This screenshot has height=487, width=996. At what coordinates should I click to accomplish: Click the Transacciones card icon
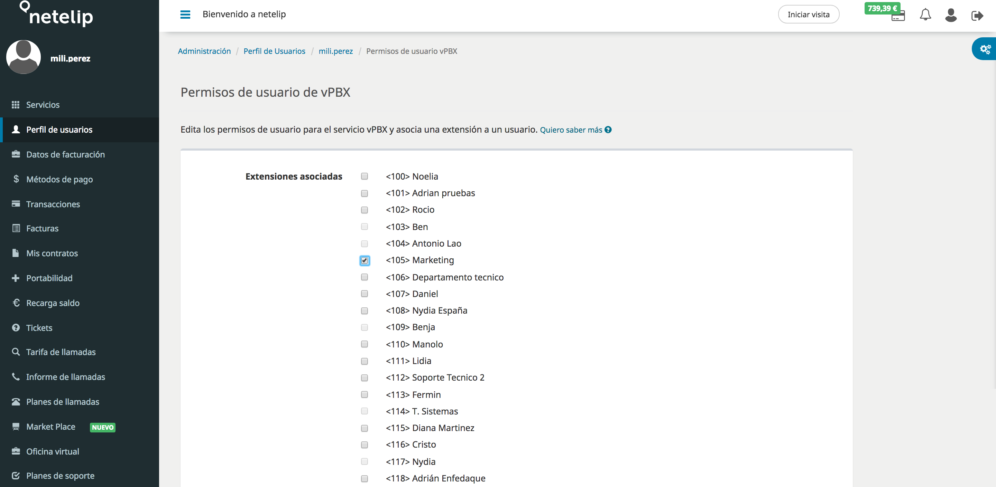coord(16,203)
